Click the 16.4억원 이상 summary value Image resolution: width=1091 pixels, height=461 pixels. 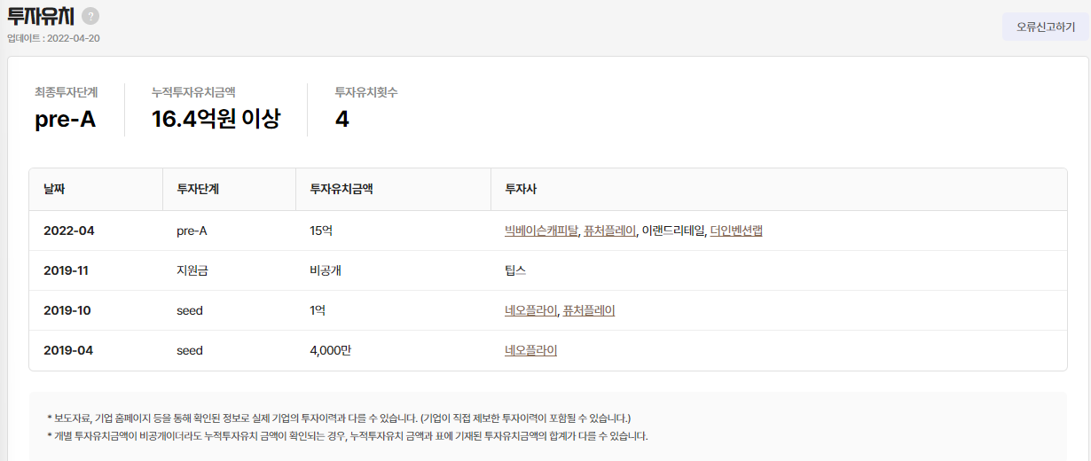pos(216,119)
